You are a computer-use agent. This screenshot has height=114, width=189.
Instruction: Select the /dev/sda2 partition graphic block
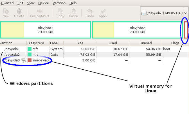click(138, 30)
